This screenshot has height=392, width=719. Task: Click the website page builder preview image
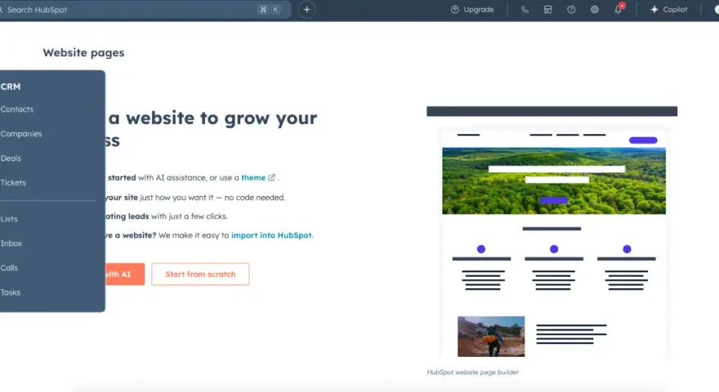[552, 233]
